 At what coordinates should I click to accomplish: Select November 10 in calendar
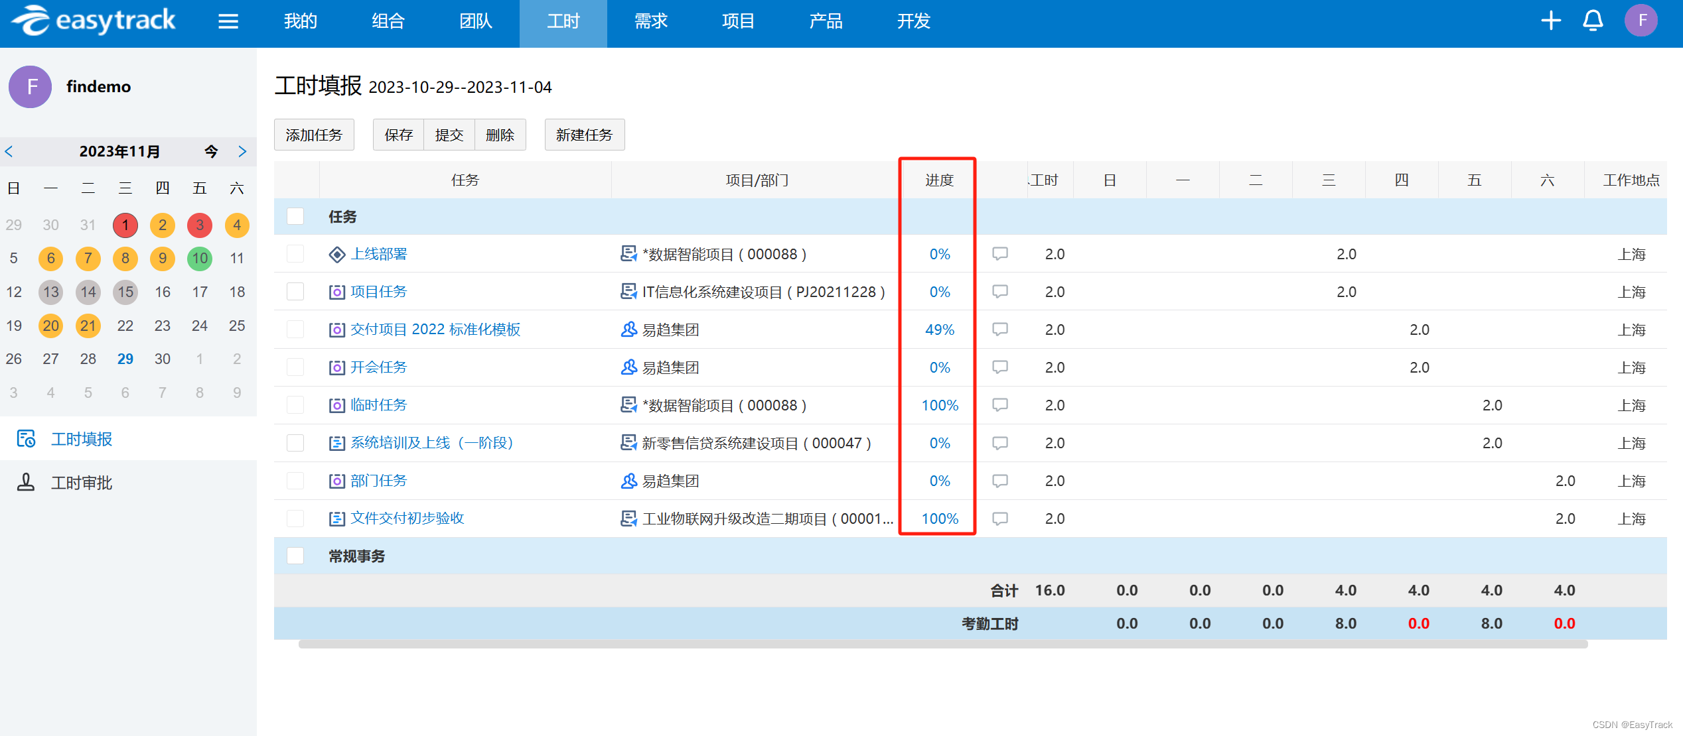(200, 258)
